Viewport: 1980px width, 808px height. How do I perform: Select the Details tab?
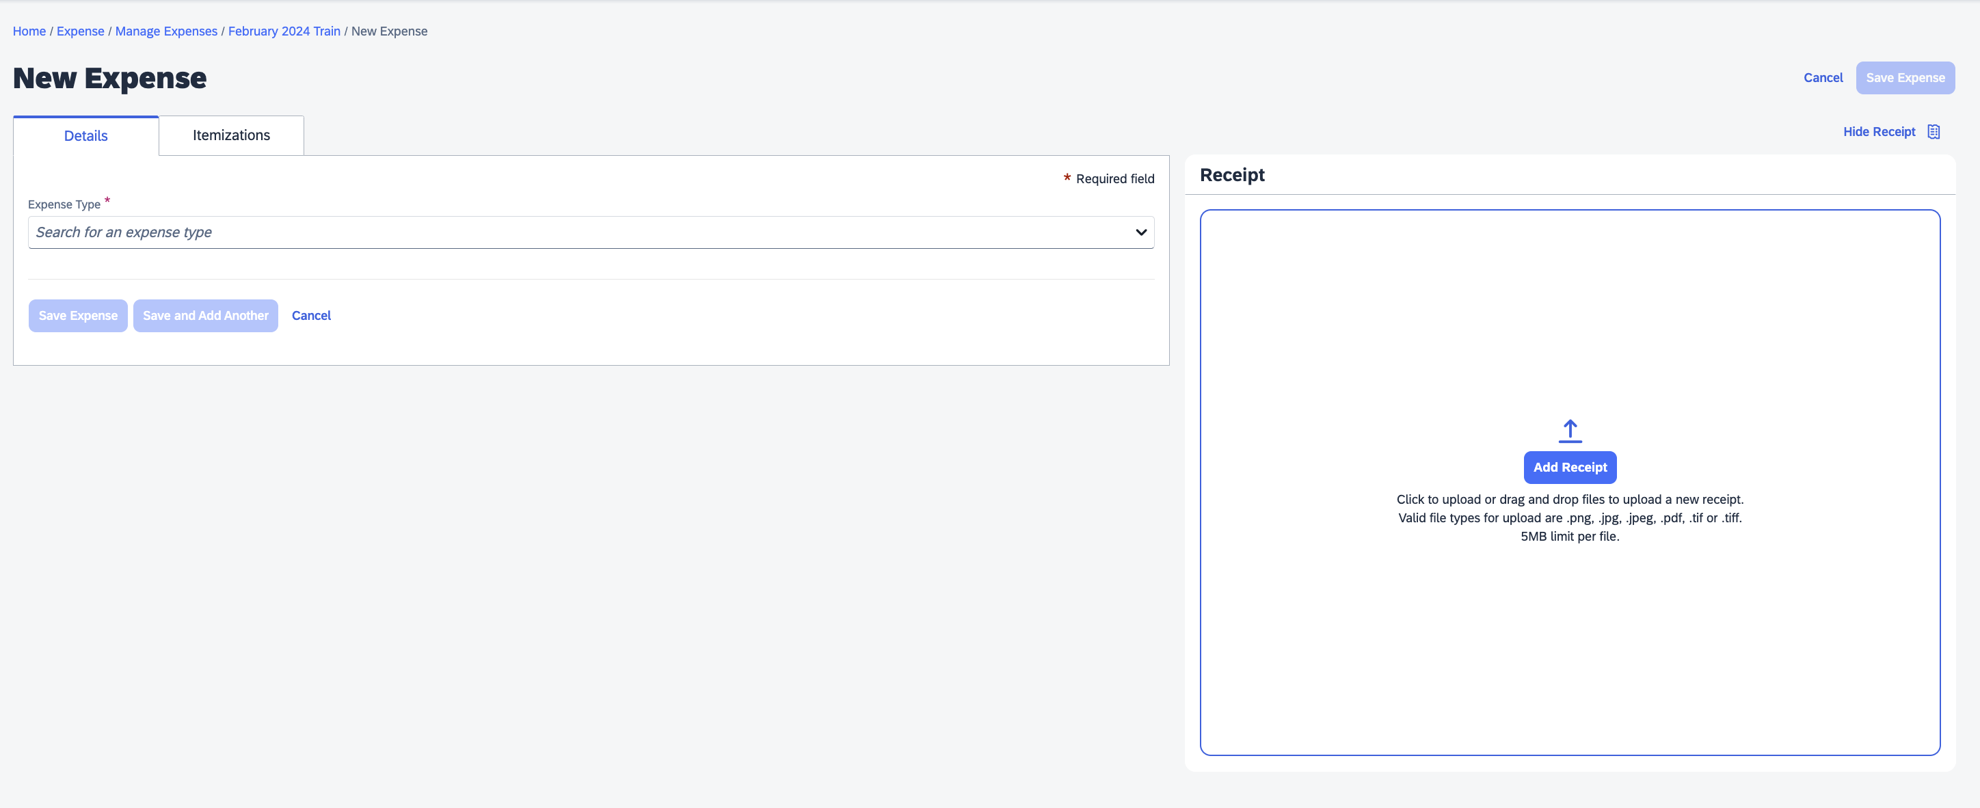[x=86, y=136]
